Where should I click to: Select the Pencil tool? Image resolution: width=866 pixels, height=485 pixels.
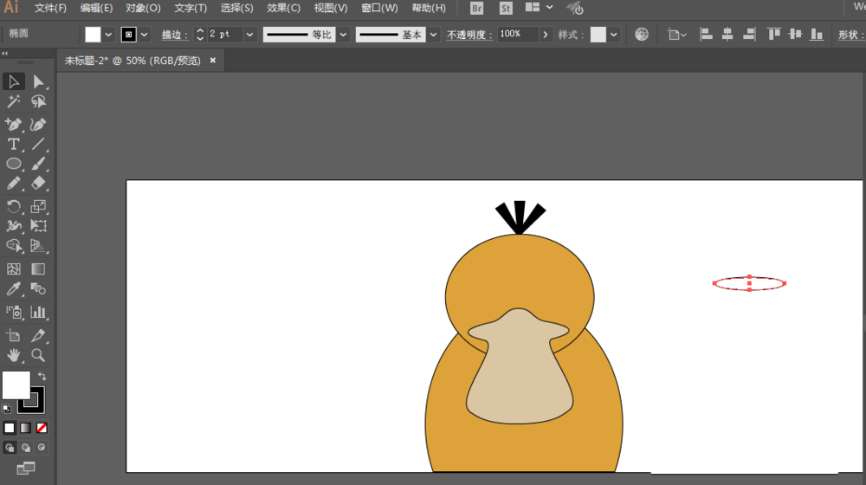tap(13, 184)
